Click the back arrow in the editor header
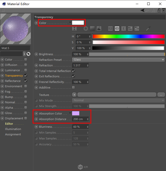 click(143, 10)
